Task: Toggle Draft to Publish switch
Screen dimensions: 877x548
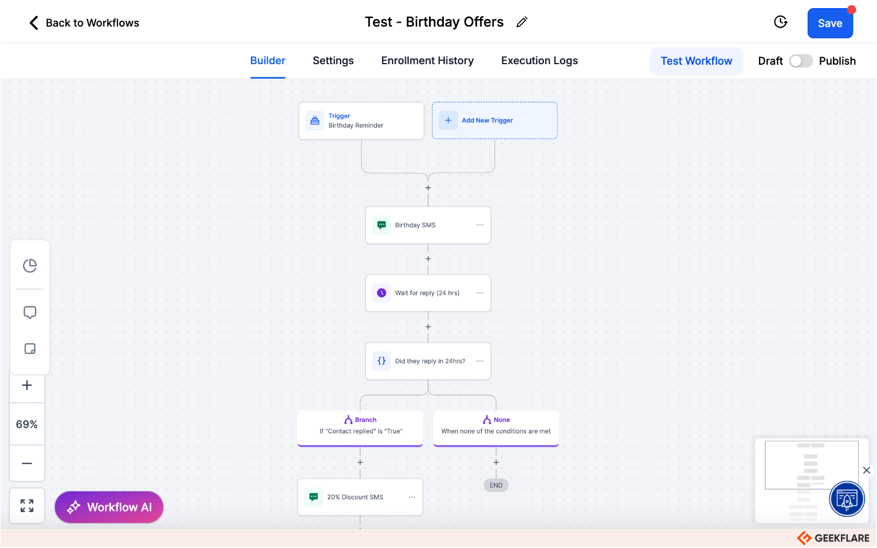Action: point(801,61)
